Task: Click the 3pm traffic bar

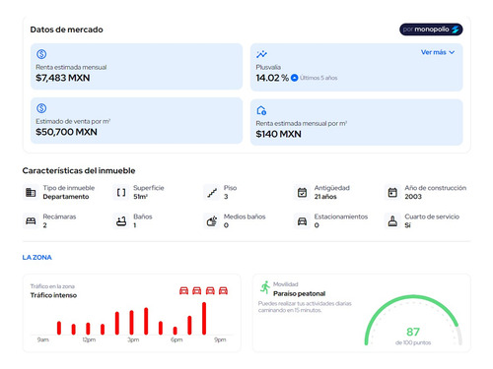Action: [x=131, y=323]
